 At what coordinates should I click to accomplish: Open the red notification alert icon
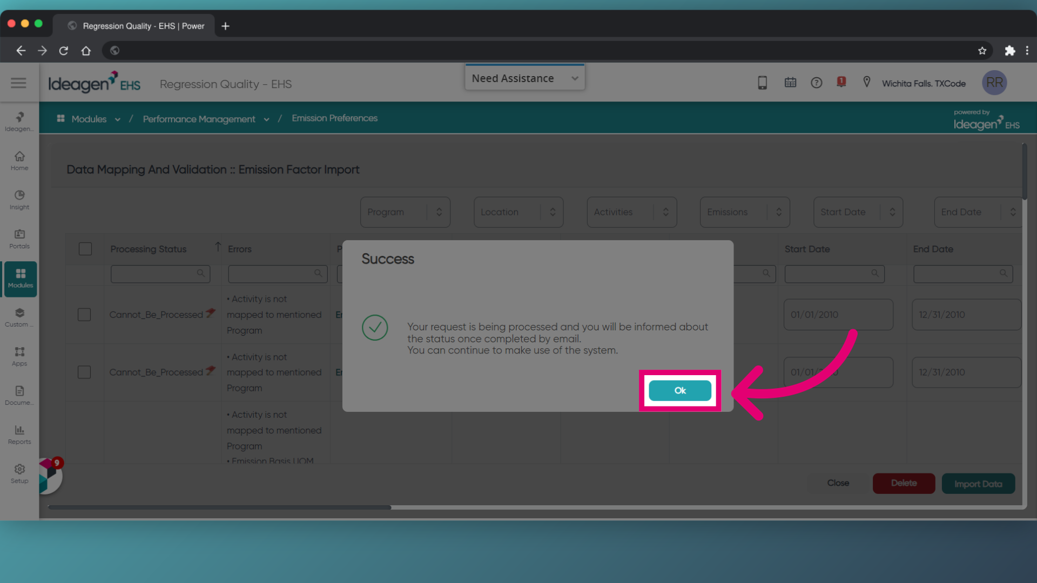[841, 82]
